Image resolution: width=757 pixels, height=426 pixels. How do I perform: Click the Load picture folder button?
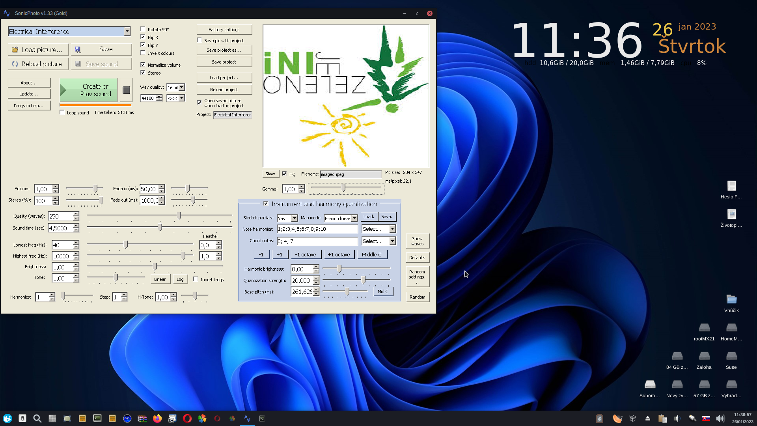coord(38,50)
